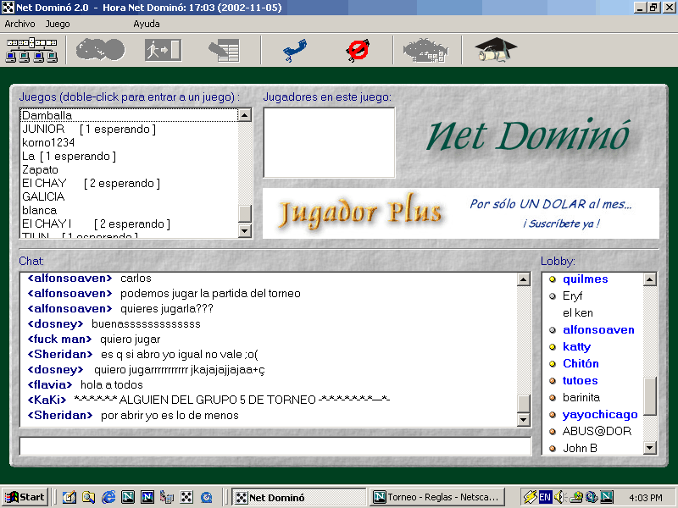
Task: Select player yayochicago in the Lobby
Action: point(600,415)
